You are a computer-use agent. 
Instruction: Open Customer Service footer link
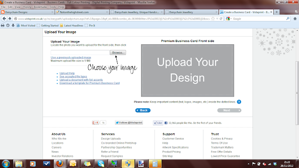(173, 139)
